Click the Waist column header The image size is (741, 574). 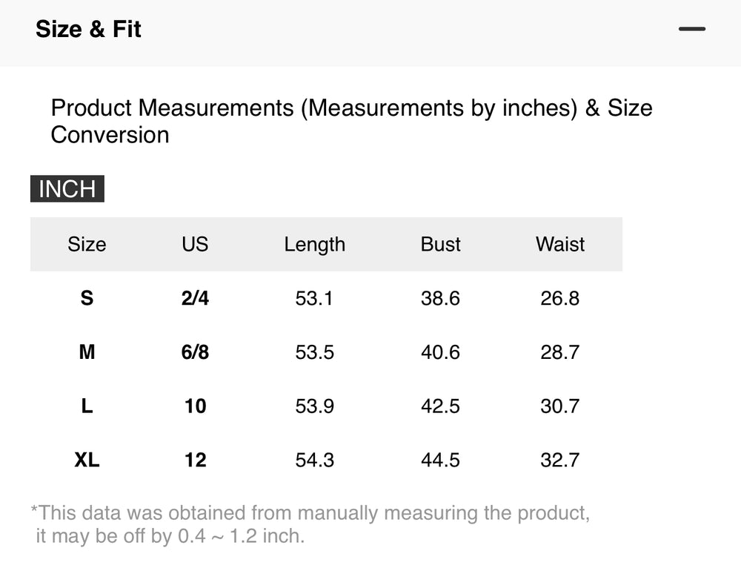point(560,245)
